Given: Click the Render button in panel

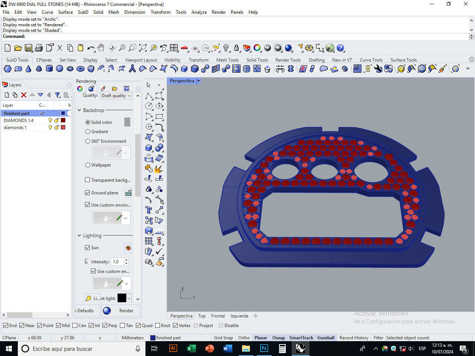Looking at the screenshot, I should pyautogui.click(x=121, y=311).
